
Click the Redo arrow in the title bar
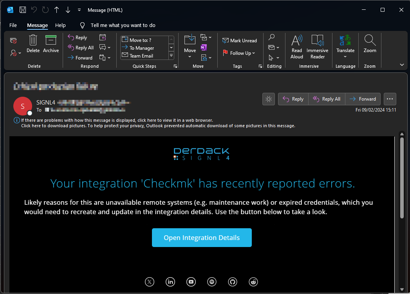(45, 10)
